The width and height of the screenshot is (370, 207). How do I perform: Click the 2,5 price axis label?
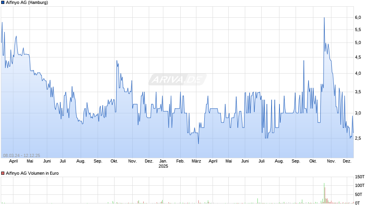click(358, 138)
